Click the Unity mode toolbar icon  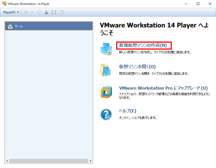(x=62, y=12)
